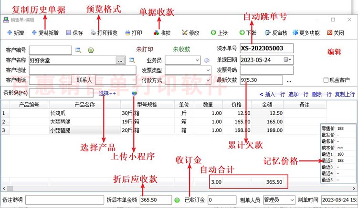Viewport: 358px width, 208px height.
Task: Click the 修改 edit tool
Action: coord(191,33)
